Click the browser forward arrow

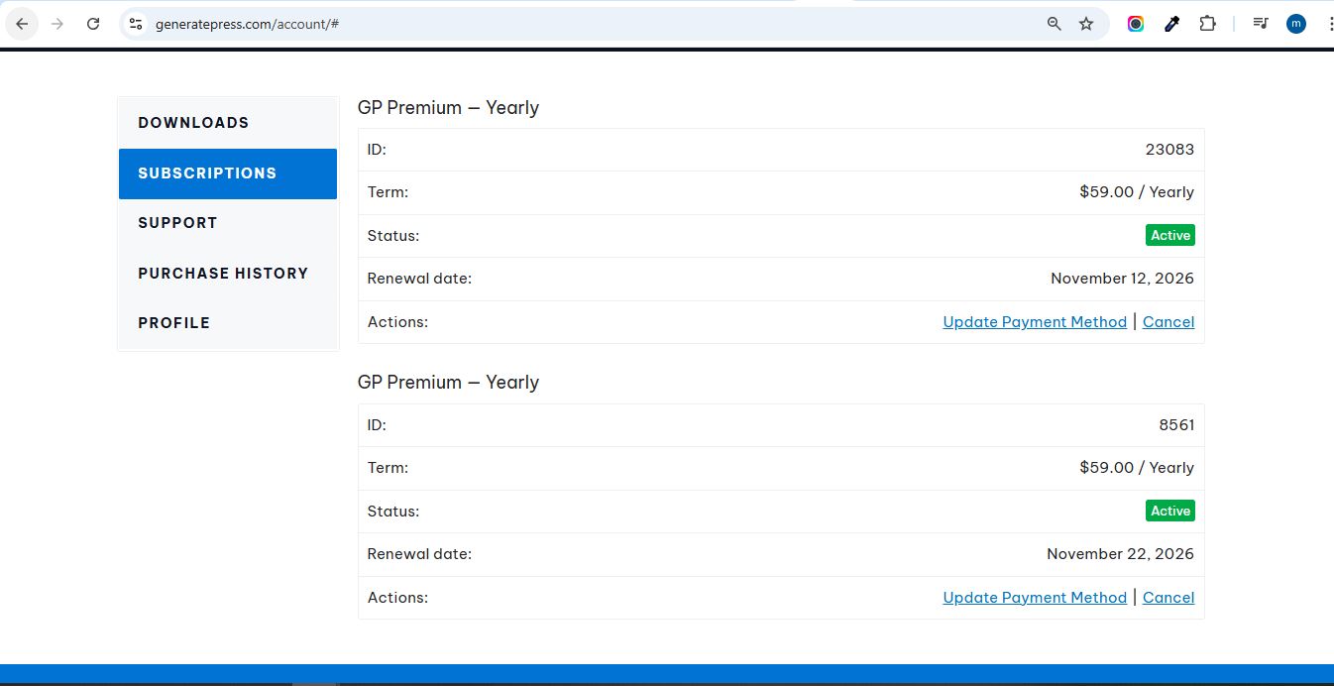click(x=57, y=24)
